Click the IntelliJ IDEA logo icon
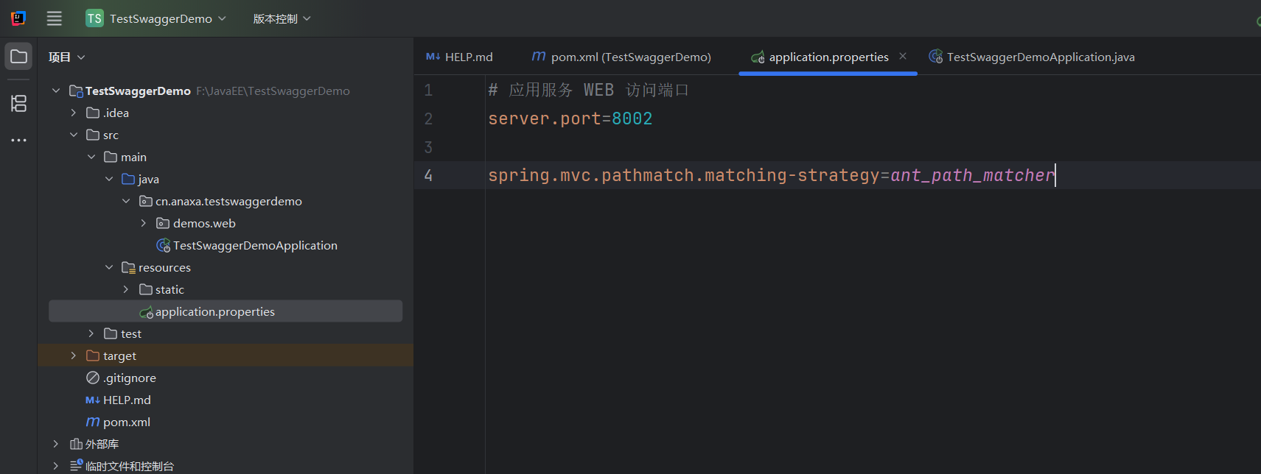Screen dimensions: 1261x474 (x=18, y=18)
